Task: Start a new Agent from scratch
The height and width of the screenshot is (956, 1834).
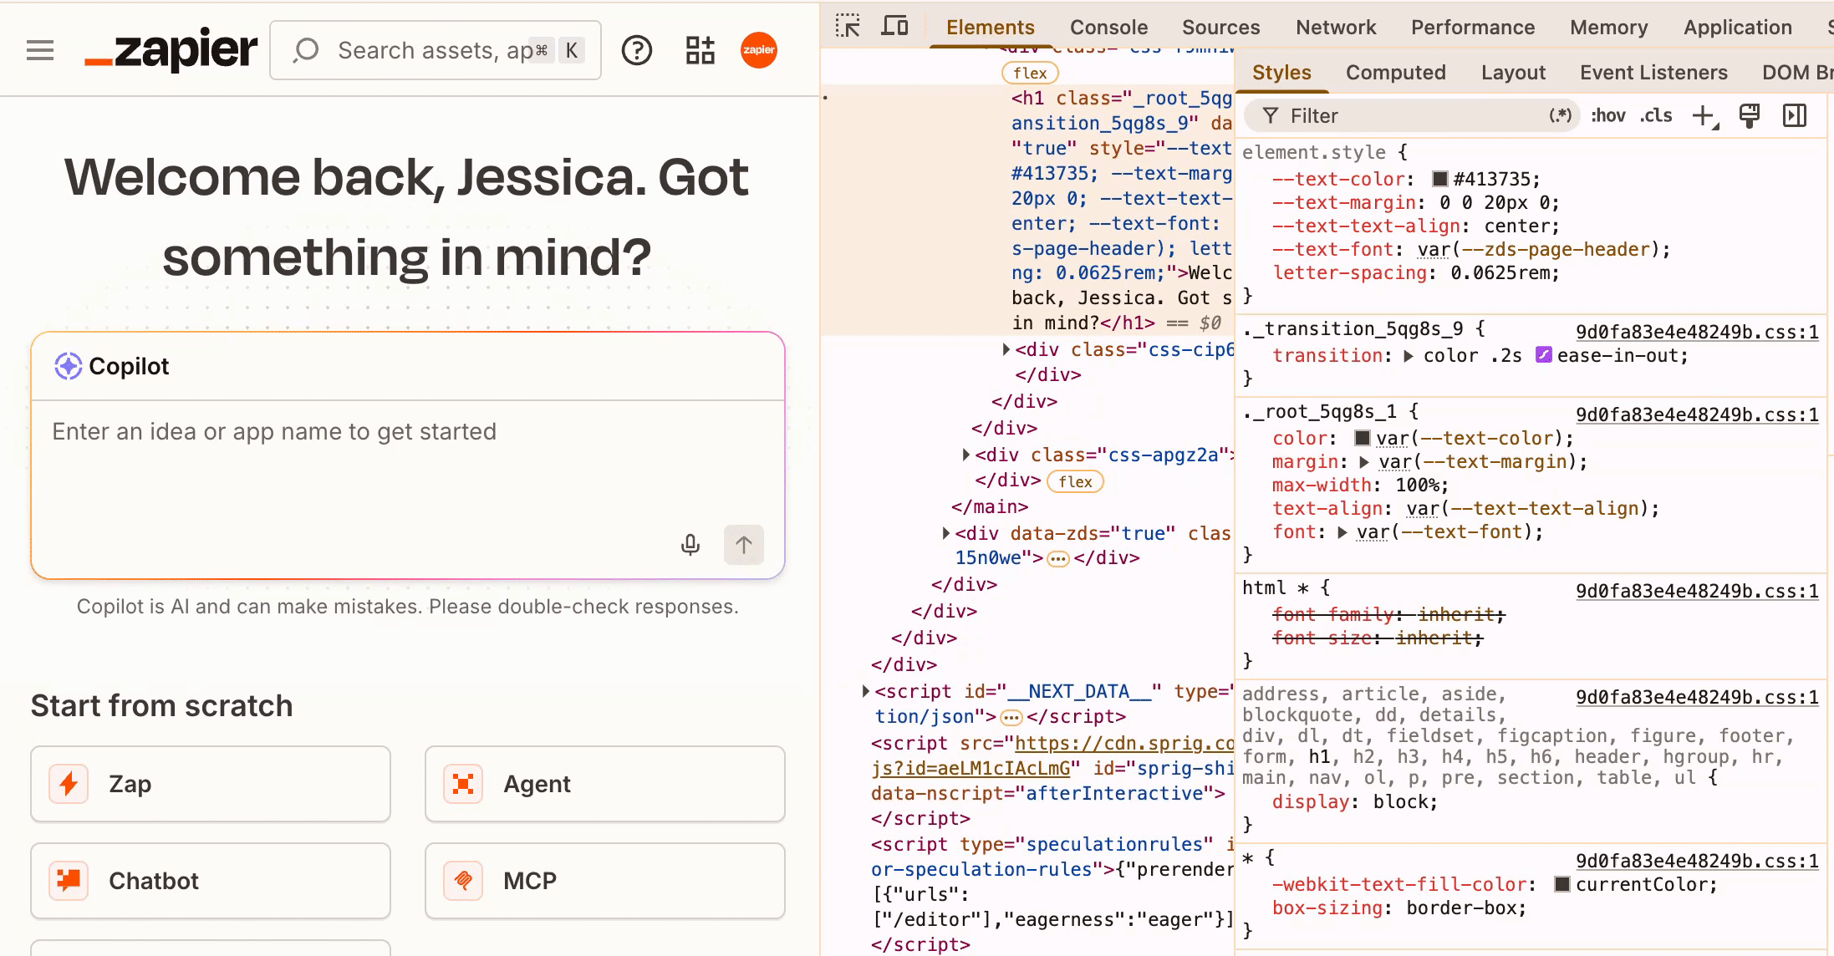Action: [x=604, y=784]
